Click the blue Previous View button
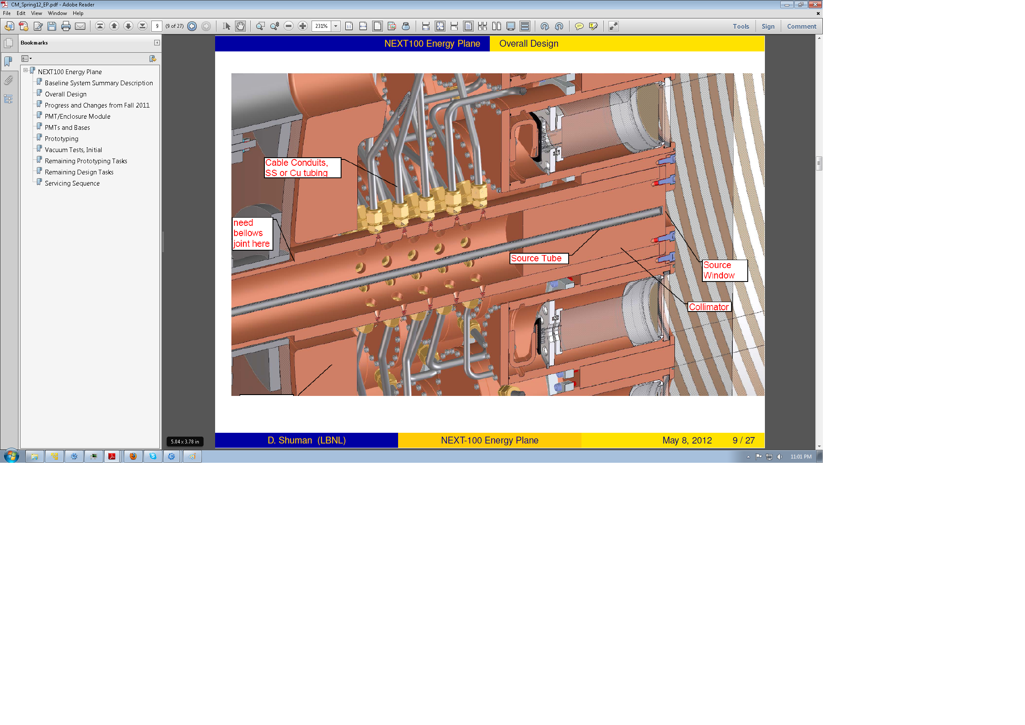 pos(192,26)
